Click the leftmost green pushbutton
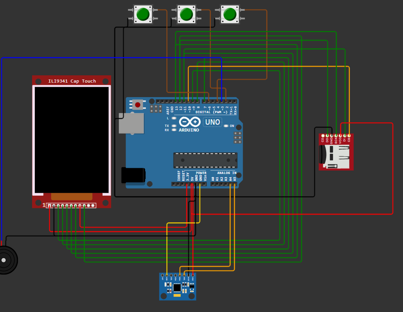The height and width of the screenshot is (312, 403). 143,14
